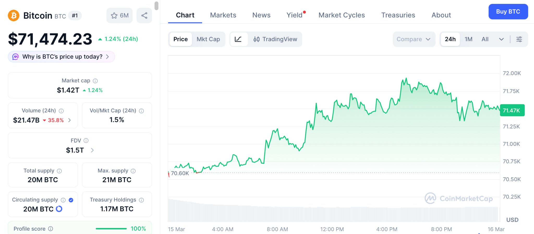Set chart time range to 1M
534x234 pixels.
[468, 39]
